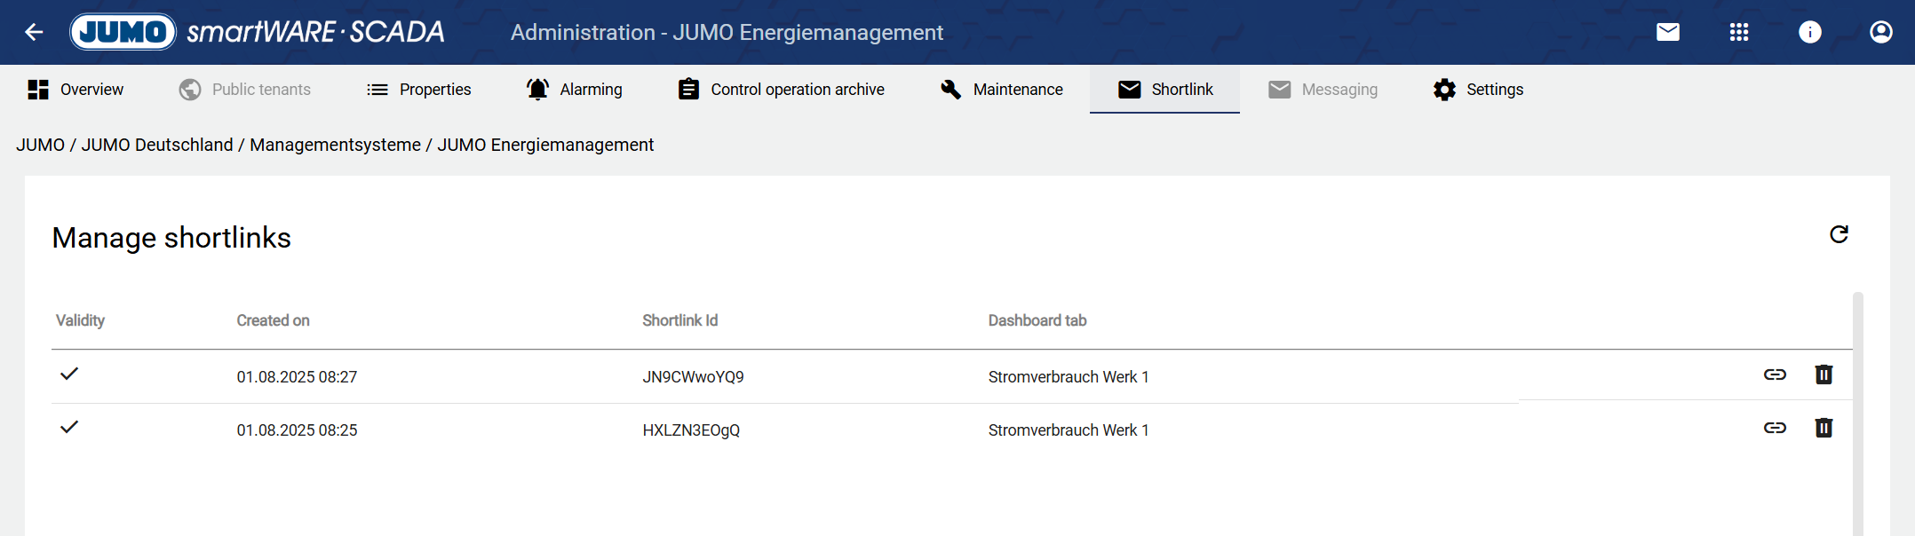The width and height of the screenshot is (1915, 536).
Task: Open the mail inbox icon in header
Action: [x=1667, y=33]
